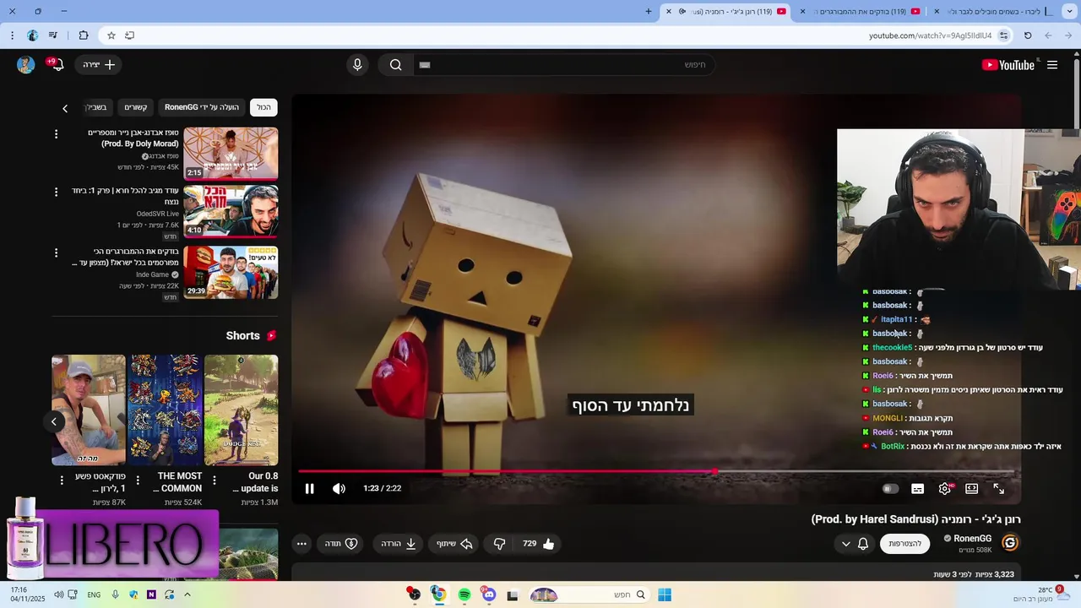Click the יצירה create button
Viewport: 1081px width, 608px height.
pyautogui.click(x=100, y=65)
